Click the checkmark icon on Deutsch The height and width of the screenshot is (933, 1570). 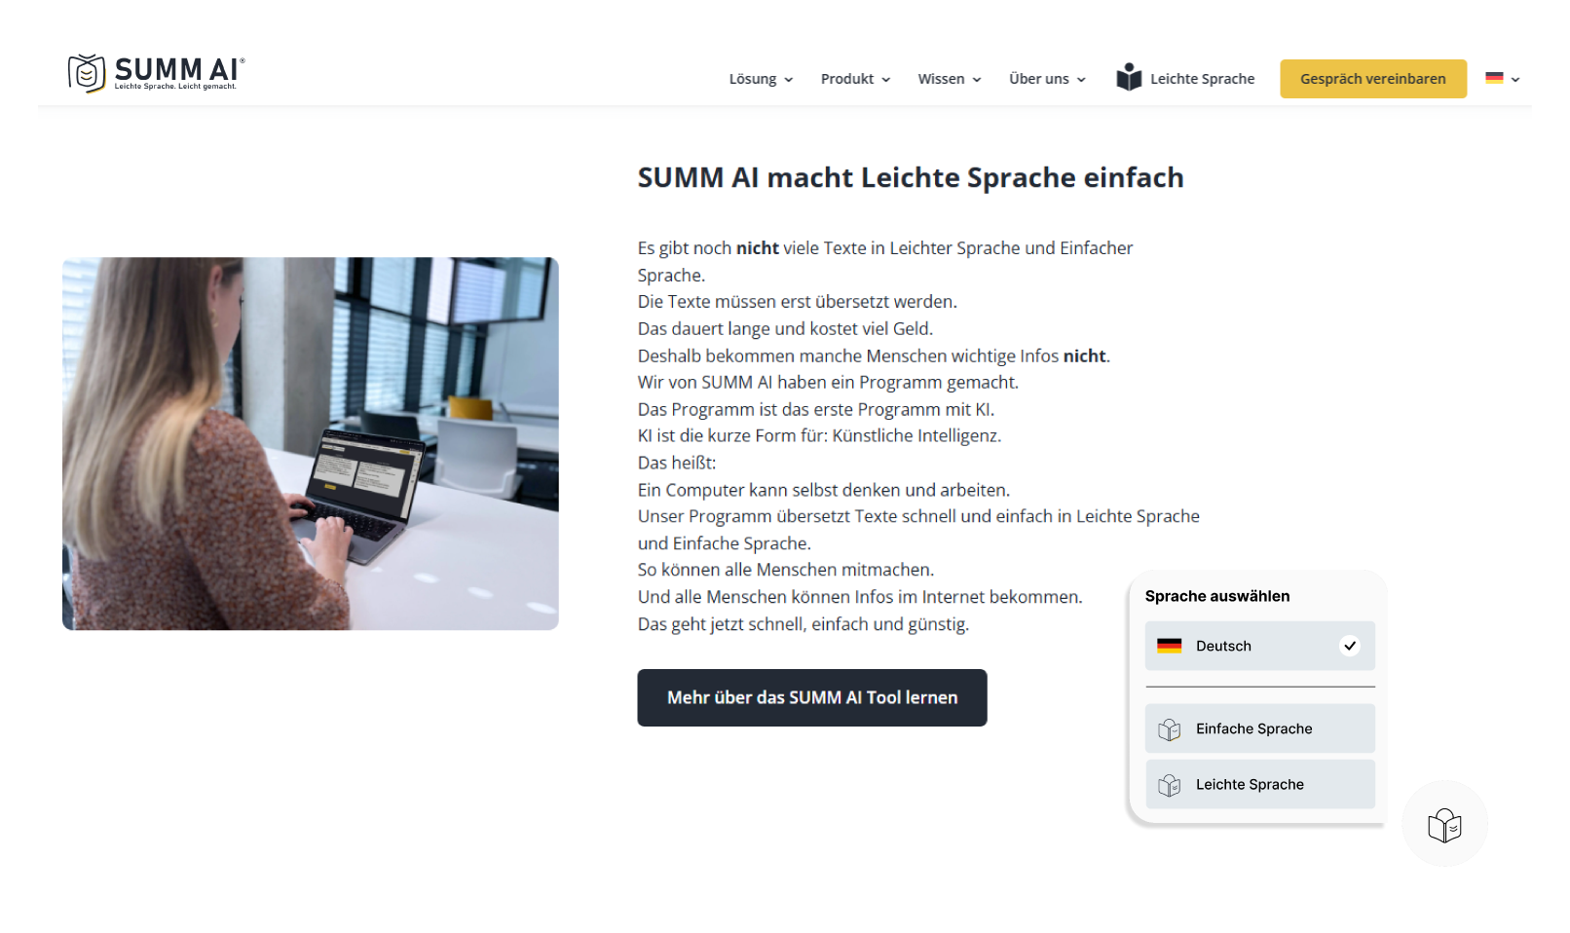1350,646
